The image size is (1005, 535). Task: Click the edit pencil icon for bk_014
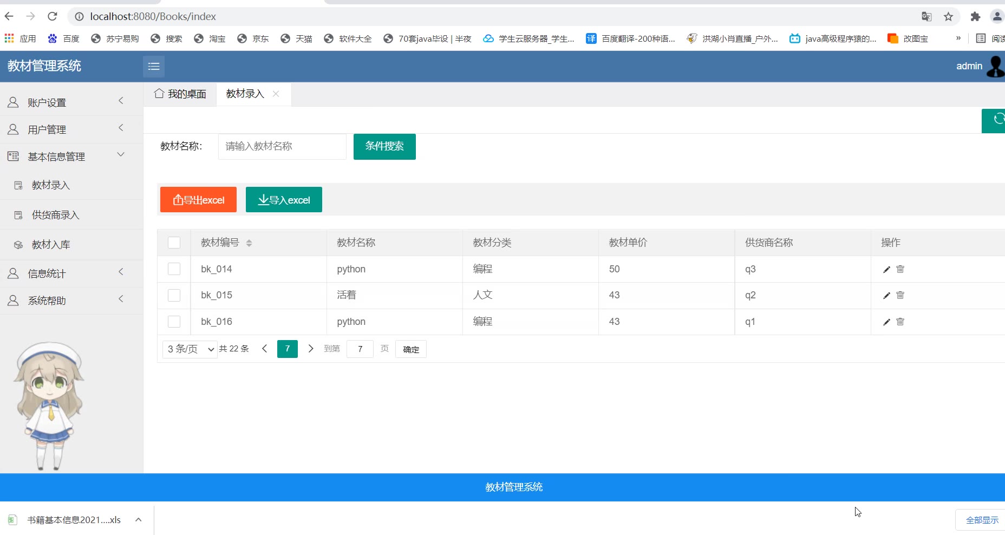click(886, 269)
